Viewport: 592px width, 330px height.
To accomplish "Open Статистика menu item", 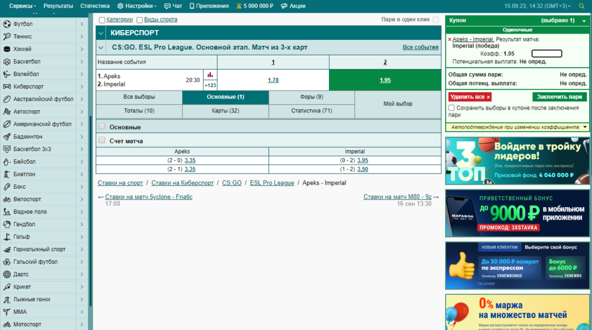I will tap(95, 6).
